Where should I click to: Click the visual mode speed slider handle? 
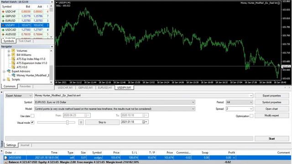click(x=68, y=123)
